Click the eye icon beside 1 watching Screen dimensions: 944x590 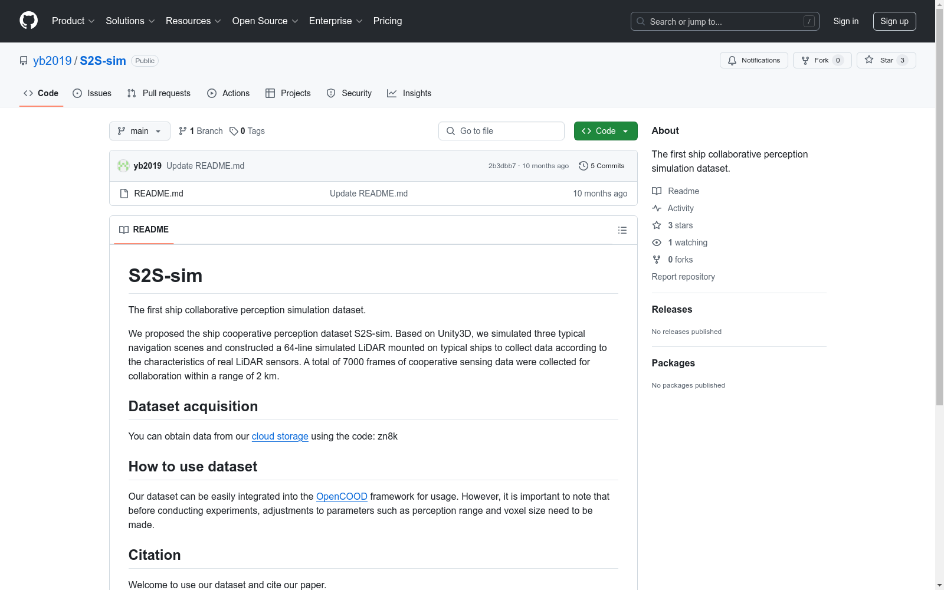point(657,242)
